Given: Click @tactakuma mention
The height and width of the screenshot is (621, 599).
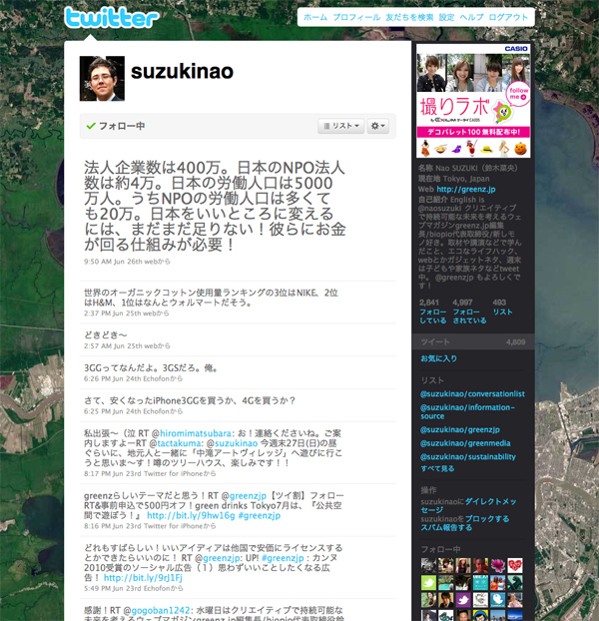Looking at the screenshot, I should [x=178, y=443].
